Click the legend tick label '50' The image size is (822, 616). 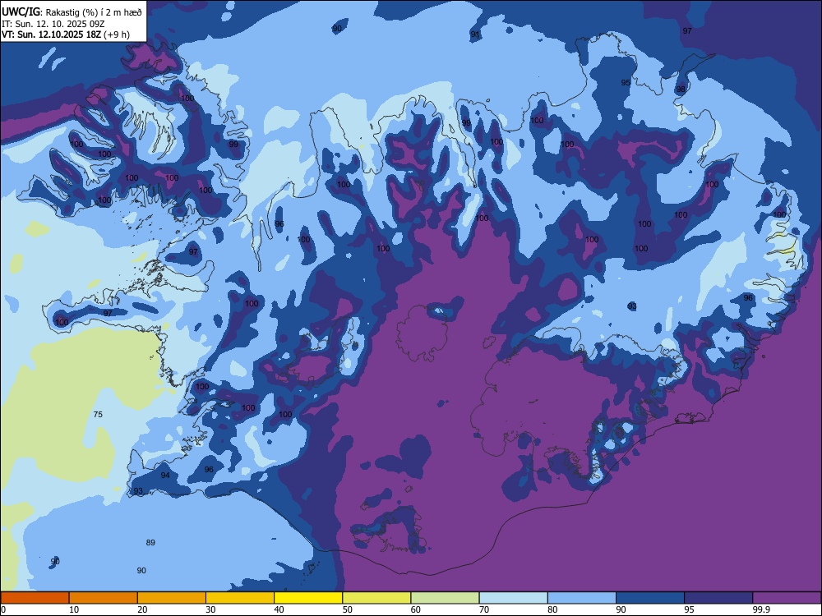348,609
